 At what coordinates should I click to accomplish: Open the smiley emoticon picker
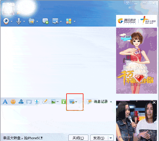13,101
